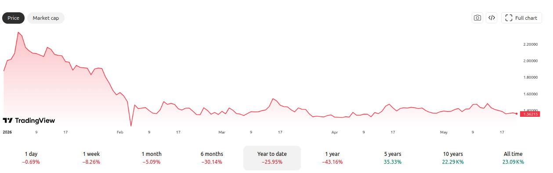Image resolution: width=553 pixels, height=173 pixels.
Task: Click the camera snapshot icon
Action: pos(477,18)
